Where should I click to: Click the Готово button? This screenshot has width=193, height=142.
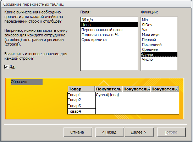point(171,132)
